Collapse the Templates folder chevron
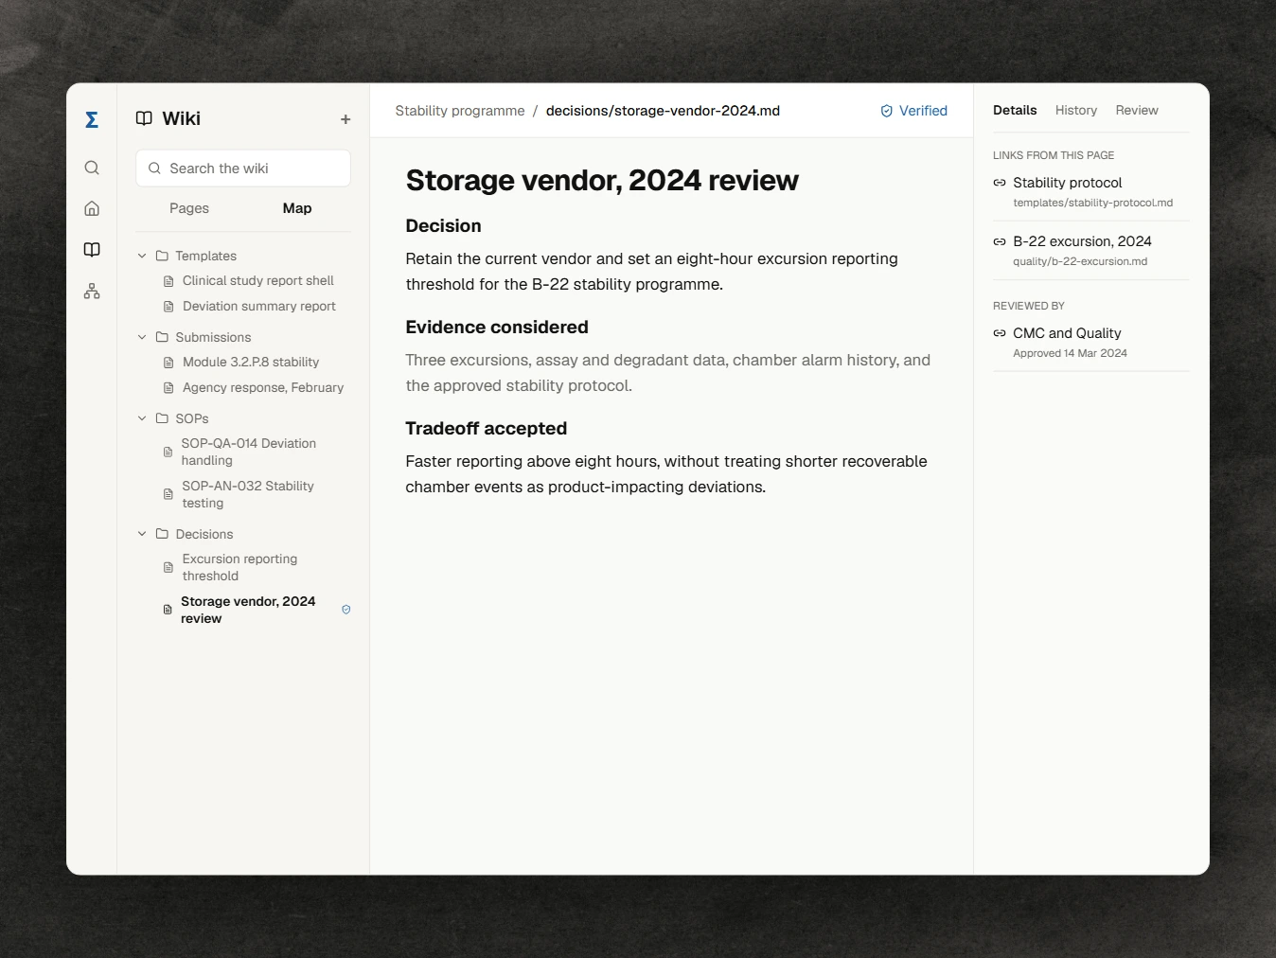 (x=142, y=256)
